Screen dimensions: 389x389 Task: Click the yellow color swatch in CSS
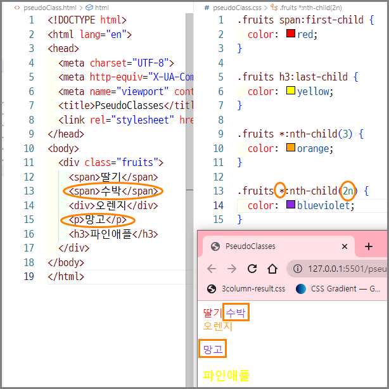pos(291,91)
